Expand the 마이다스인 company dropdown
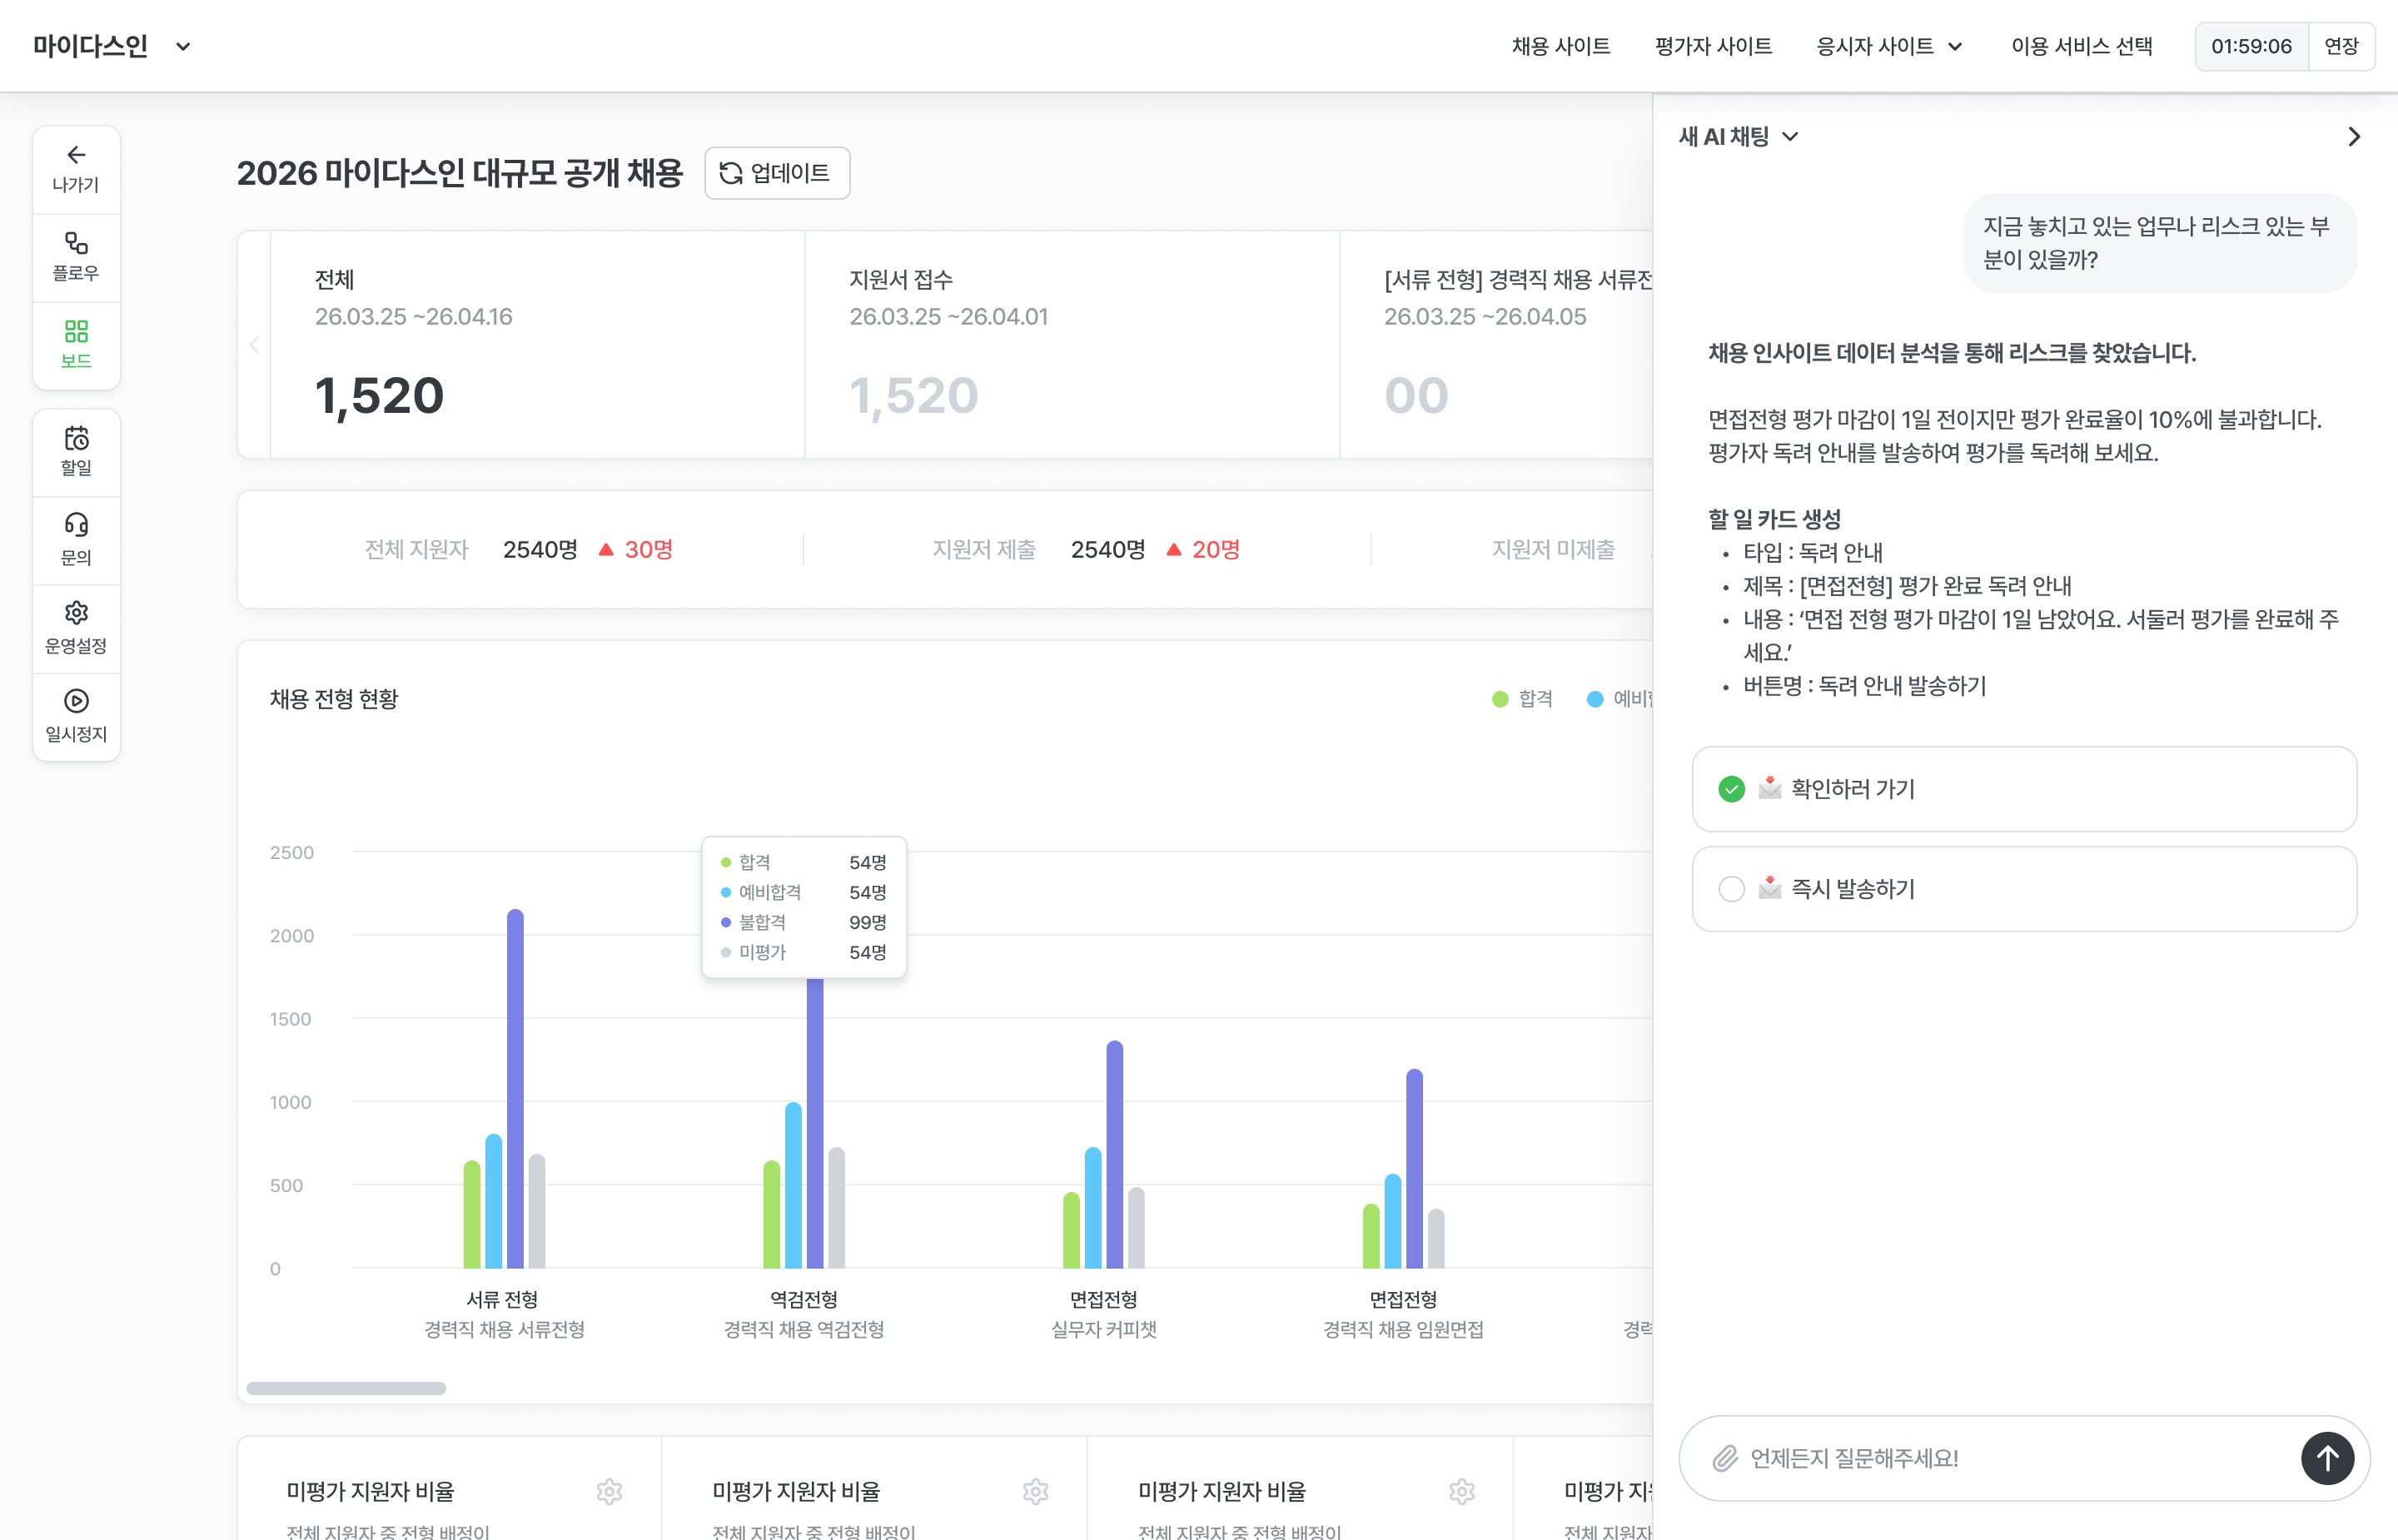This screenshot has width=2398, height=1540. click(183, 46)
